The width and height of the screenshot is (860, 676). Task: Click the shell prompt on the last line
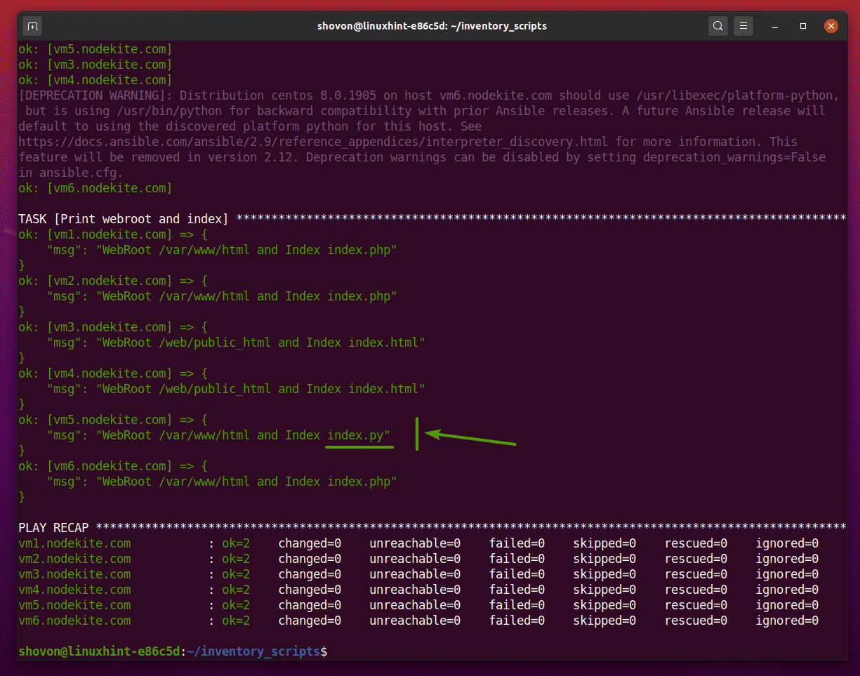[168, 651]
